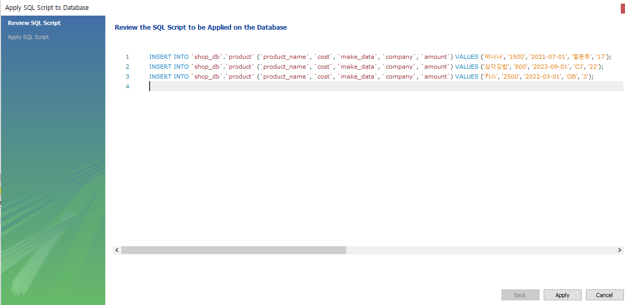Click line number 2 in the gutter

click(x=127, y=67)
